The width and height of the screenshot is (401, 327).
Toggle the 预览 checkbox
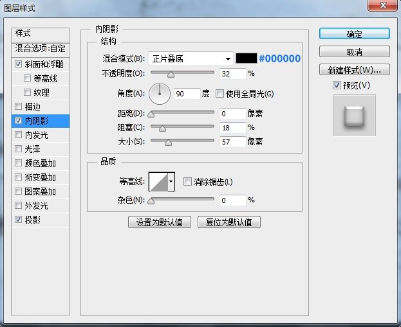tap(337, 85)
